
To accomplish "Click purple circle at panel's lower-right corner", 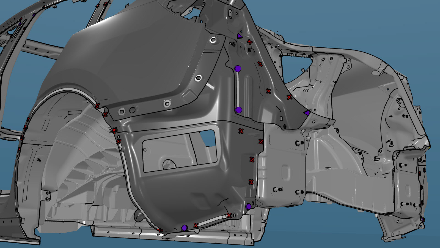I will coord(249,206).
